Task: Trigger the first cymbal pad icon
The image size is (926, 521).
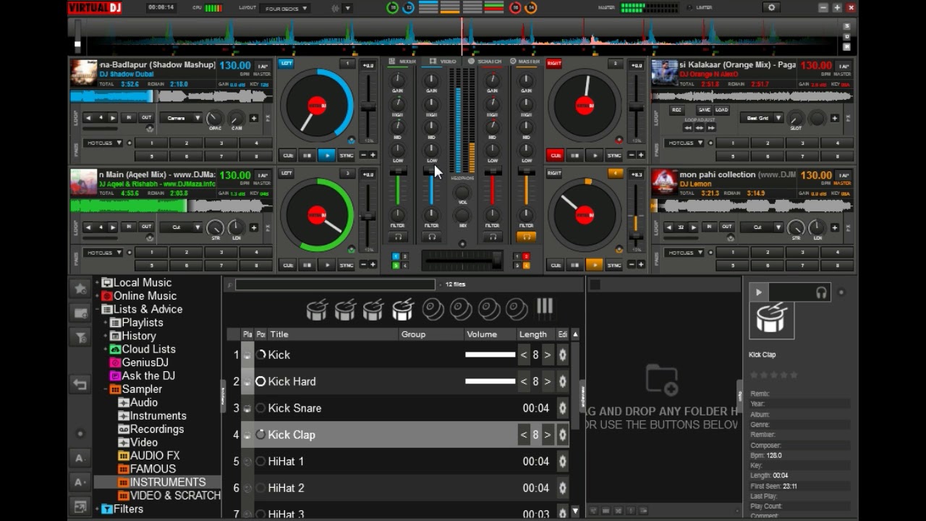Action: point(433,310)
